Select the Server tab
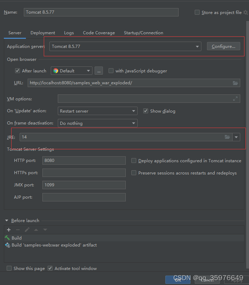The image size is (249, 285). tap(15, 33)
